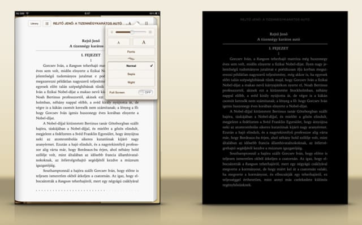Increase text size with large A
The height and width of the screenshot is (225, 362).
click(144, 42)
